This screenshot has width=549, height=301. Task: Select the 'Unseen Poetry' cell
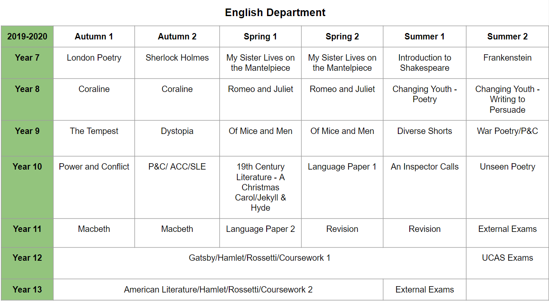pyautogui.click(x=507, y=187)
